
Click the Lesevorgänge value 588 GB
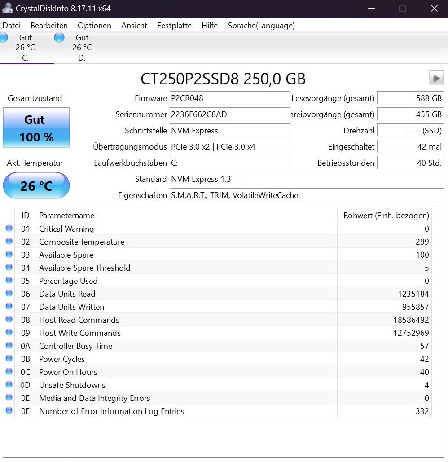pos(410,98)
